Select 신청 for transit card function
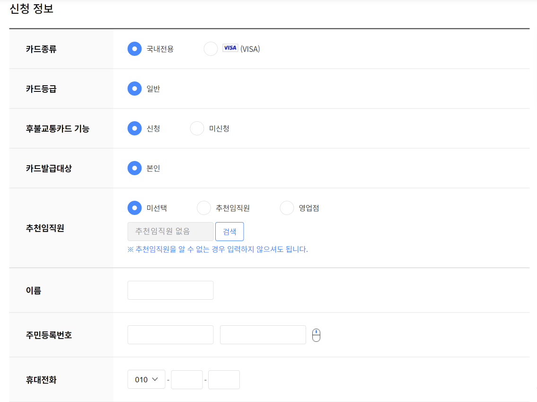This screenshot has height=402, width=537. pos(134,128)
